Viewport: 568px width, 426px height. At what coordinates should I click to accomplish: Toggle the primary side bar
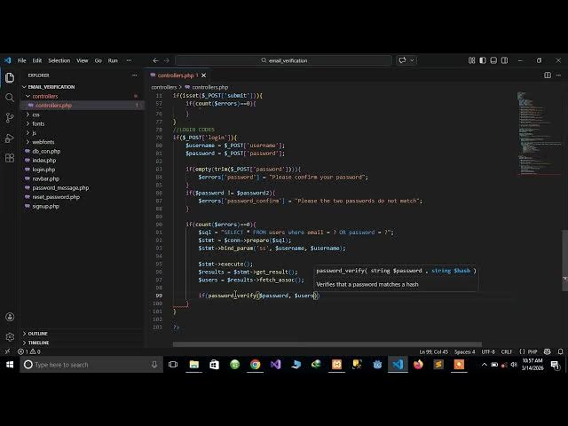pyautogui.click(x=483, y=60)
